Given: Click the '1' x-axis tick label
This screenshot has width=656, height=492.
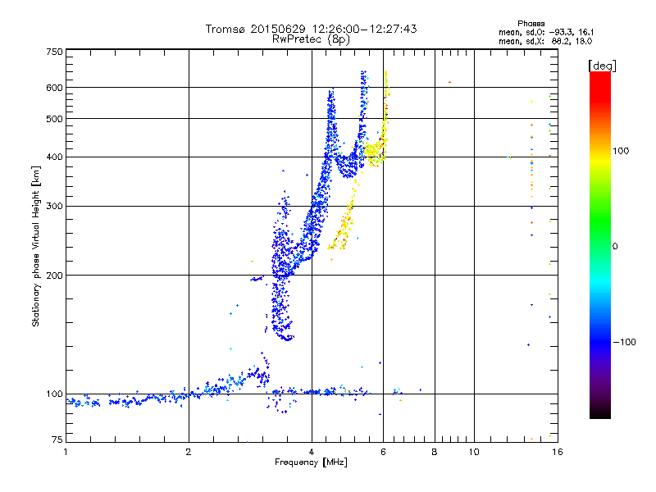Looking at the screenshot, I should click(66, 452).
